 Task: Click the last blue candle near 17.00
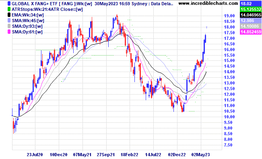pos(205,38)
